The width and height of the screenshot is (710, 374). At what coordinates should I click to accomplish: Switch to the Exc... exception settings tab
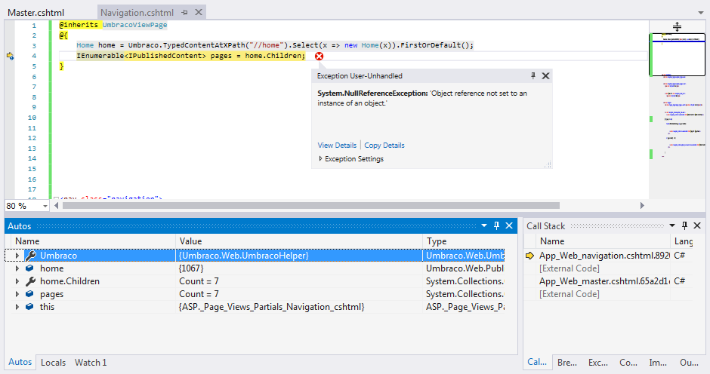pos(598,362)
